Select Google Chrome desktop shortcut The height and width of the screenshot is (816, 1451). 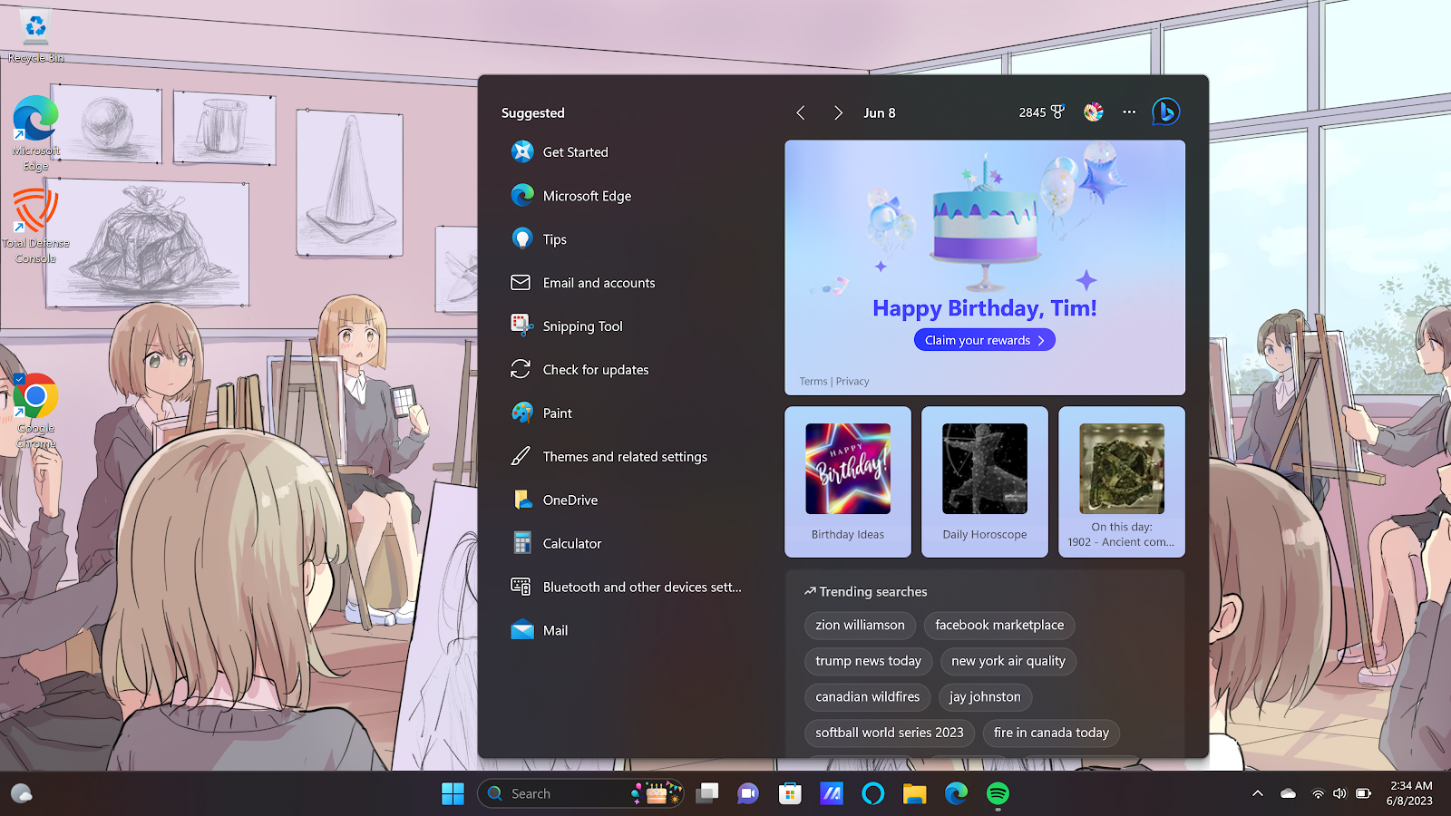(x=35, y=411)
